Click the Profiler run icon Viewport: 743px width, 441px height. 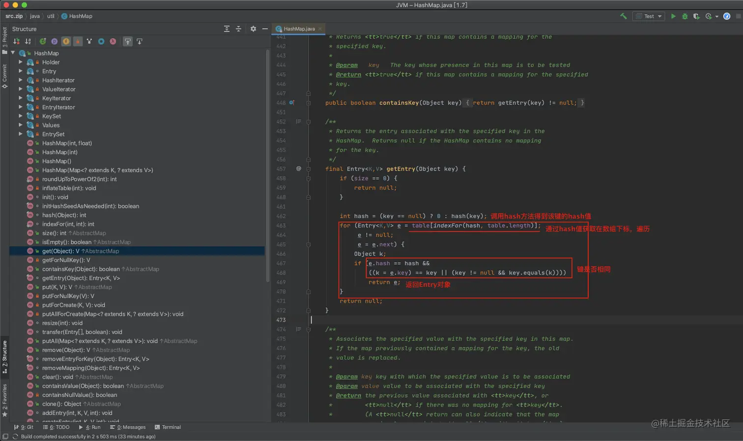pyautogui.click(x=709, y=16)
